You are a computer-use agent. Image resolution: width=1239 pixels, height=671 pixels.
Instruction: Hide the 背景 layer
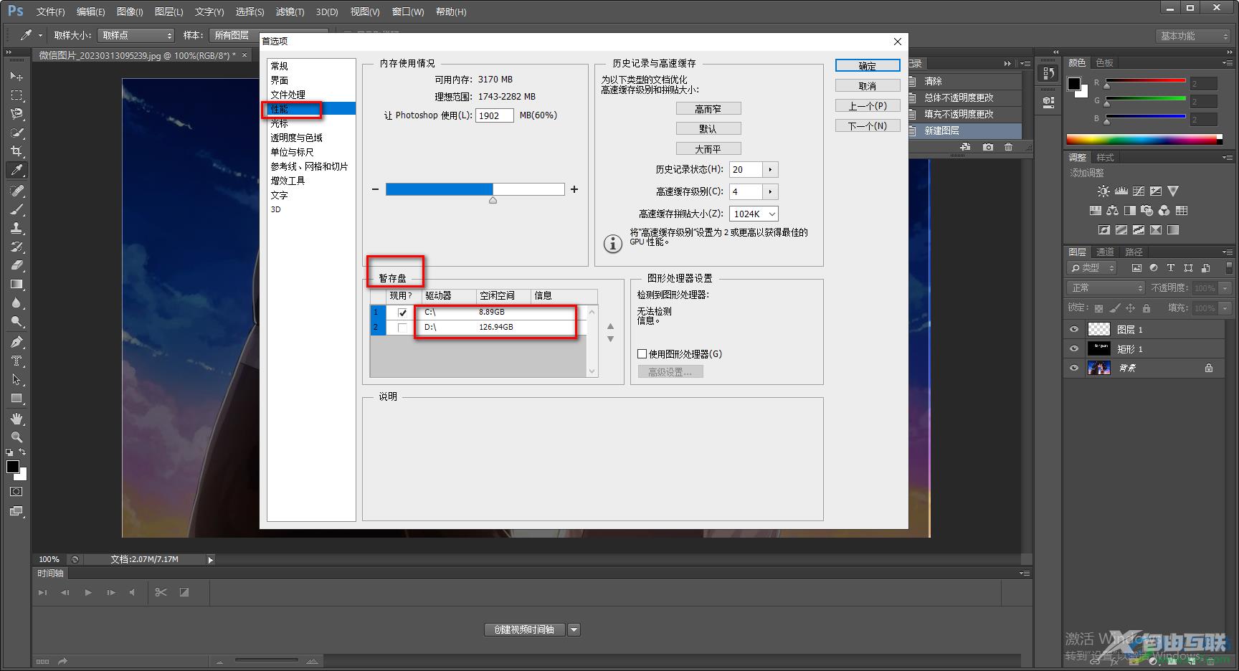[1073, 368]
